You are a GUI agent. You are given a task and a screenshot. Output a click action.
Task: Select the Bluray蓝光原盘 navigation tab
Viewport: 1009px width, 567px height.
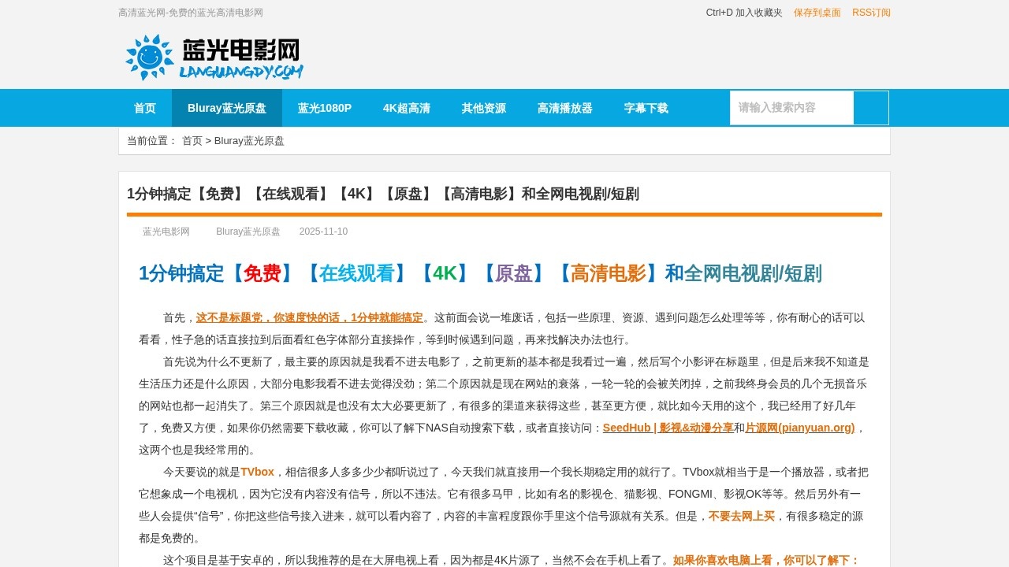(x=227, y=107)
